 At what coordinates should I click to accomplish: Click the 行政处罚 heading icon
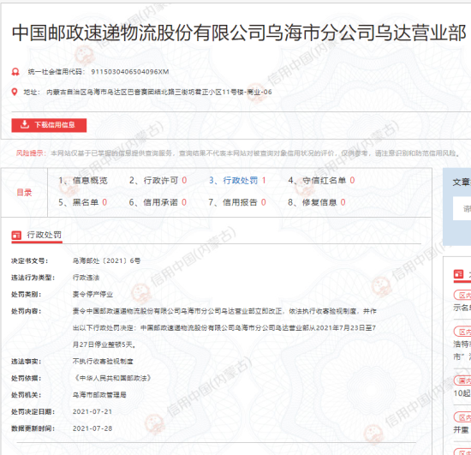[16, 235]
